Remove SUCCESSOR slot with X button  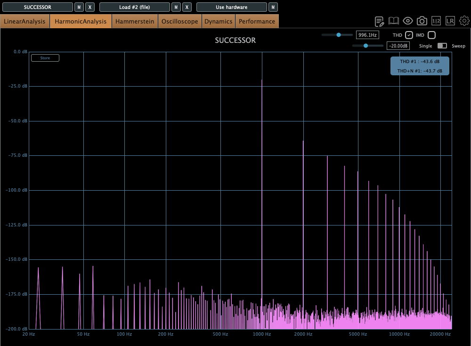point(90,7)
